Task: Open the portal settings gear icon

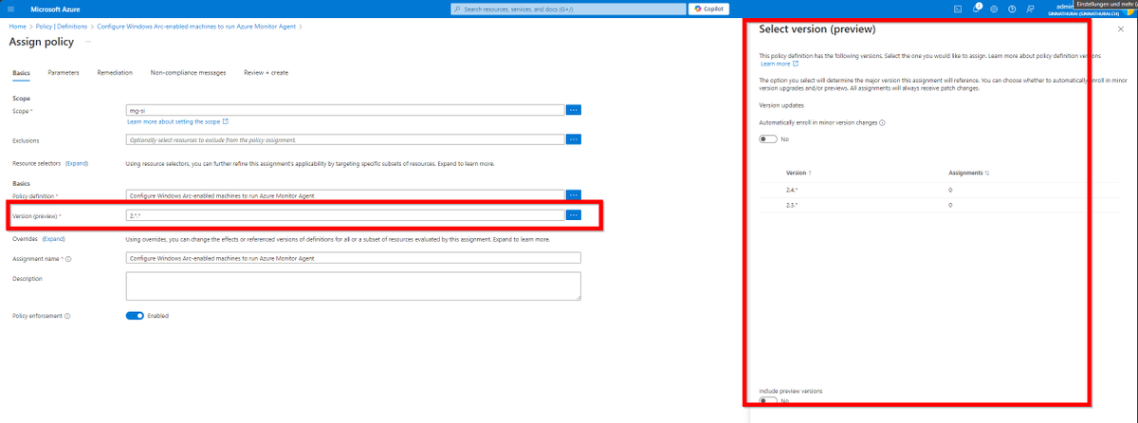Action: (994, 9)
